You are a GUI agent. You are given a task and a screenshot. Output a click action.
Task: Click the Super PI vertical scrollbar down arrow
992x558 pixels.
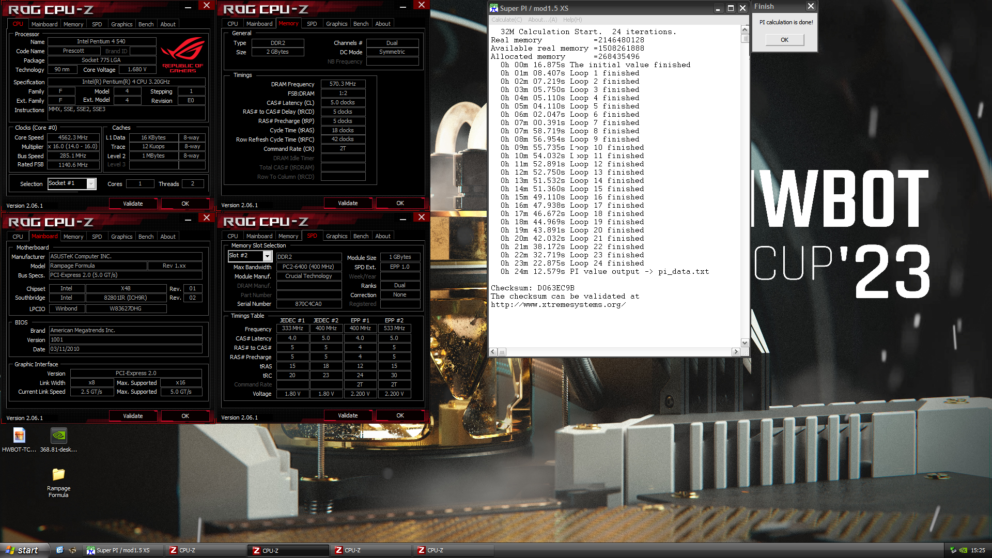pyautogui.click(x=745, y=343)
